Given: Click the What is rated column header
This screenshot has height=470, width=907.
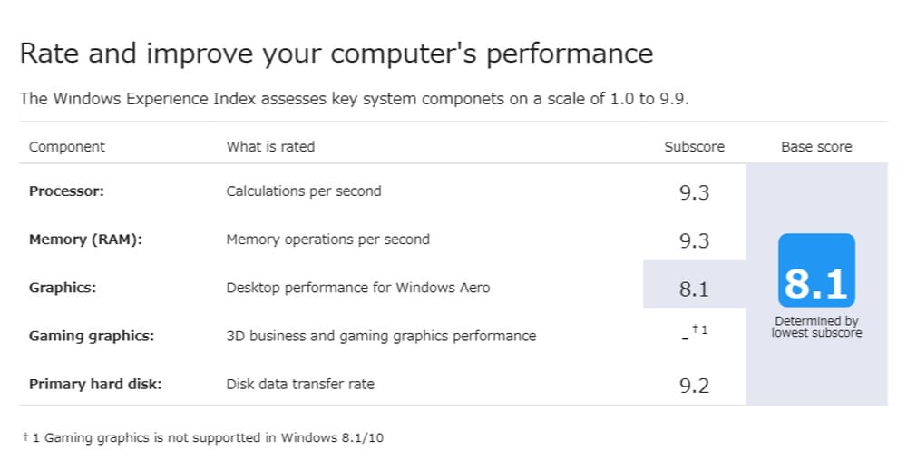Looking at the screenshot, I should point(270,146).
